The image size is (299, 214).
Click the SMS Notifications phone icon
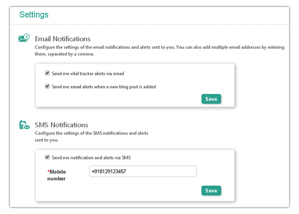click(24, 125)
